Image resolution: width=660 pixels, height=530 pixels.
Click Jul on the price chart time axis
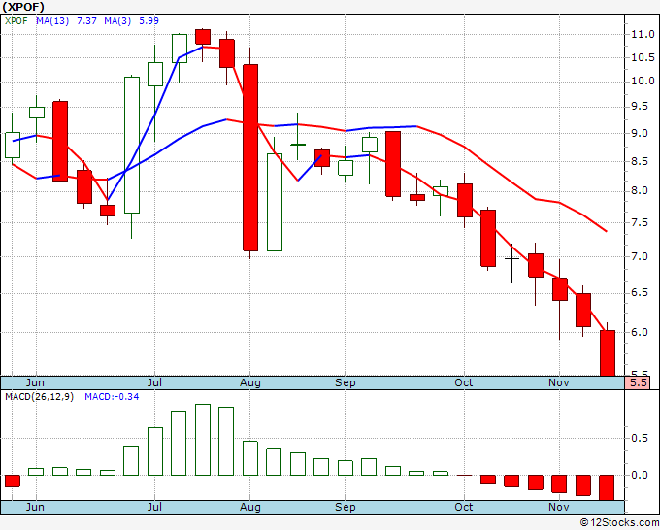[154, 382]
